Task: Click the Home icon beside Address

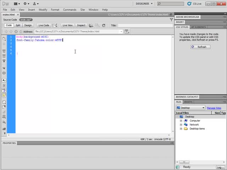Action: [21, 32]
